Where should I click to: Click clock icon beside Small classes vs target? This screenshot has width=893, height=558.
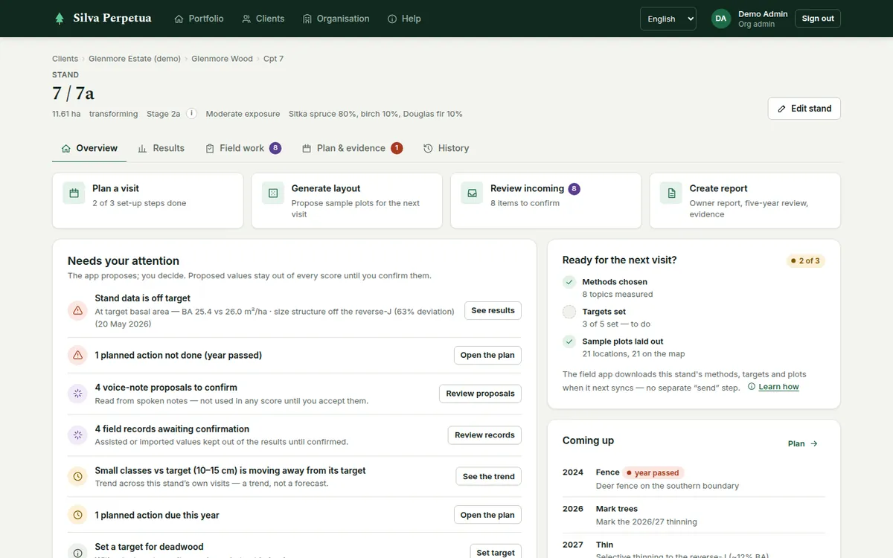(x=77, y=476)
